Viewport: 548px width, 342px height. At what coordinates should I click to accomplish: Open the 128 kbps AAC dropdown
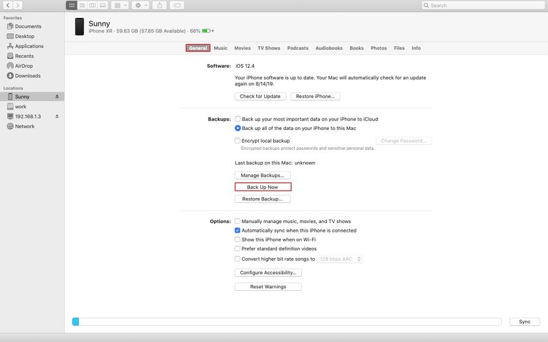339,259
